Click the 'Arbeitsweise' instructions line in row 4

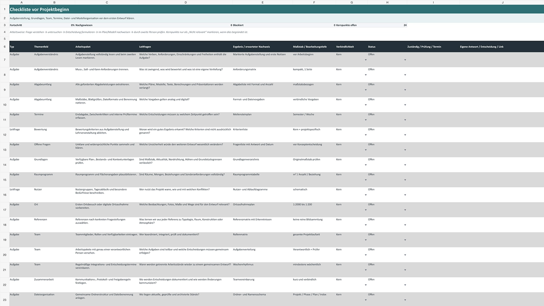click(x=129, y=32)
